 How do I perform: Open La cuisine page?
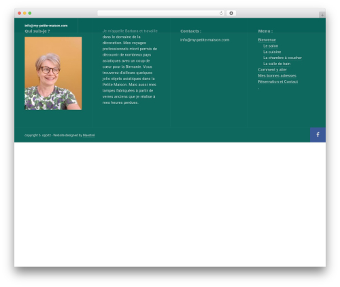click(x=272, y=52)
